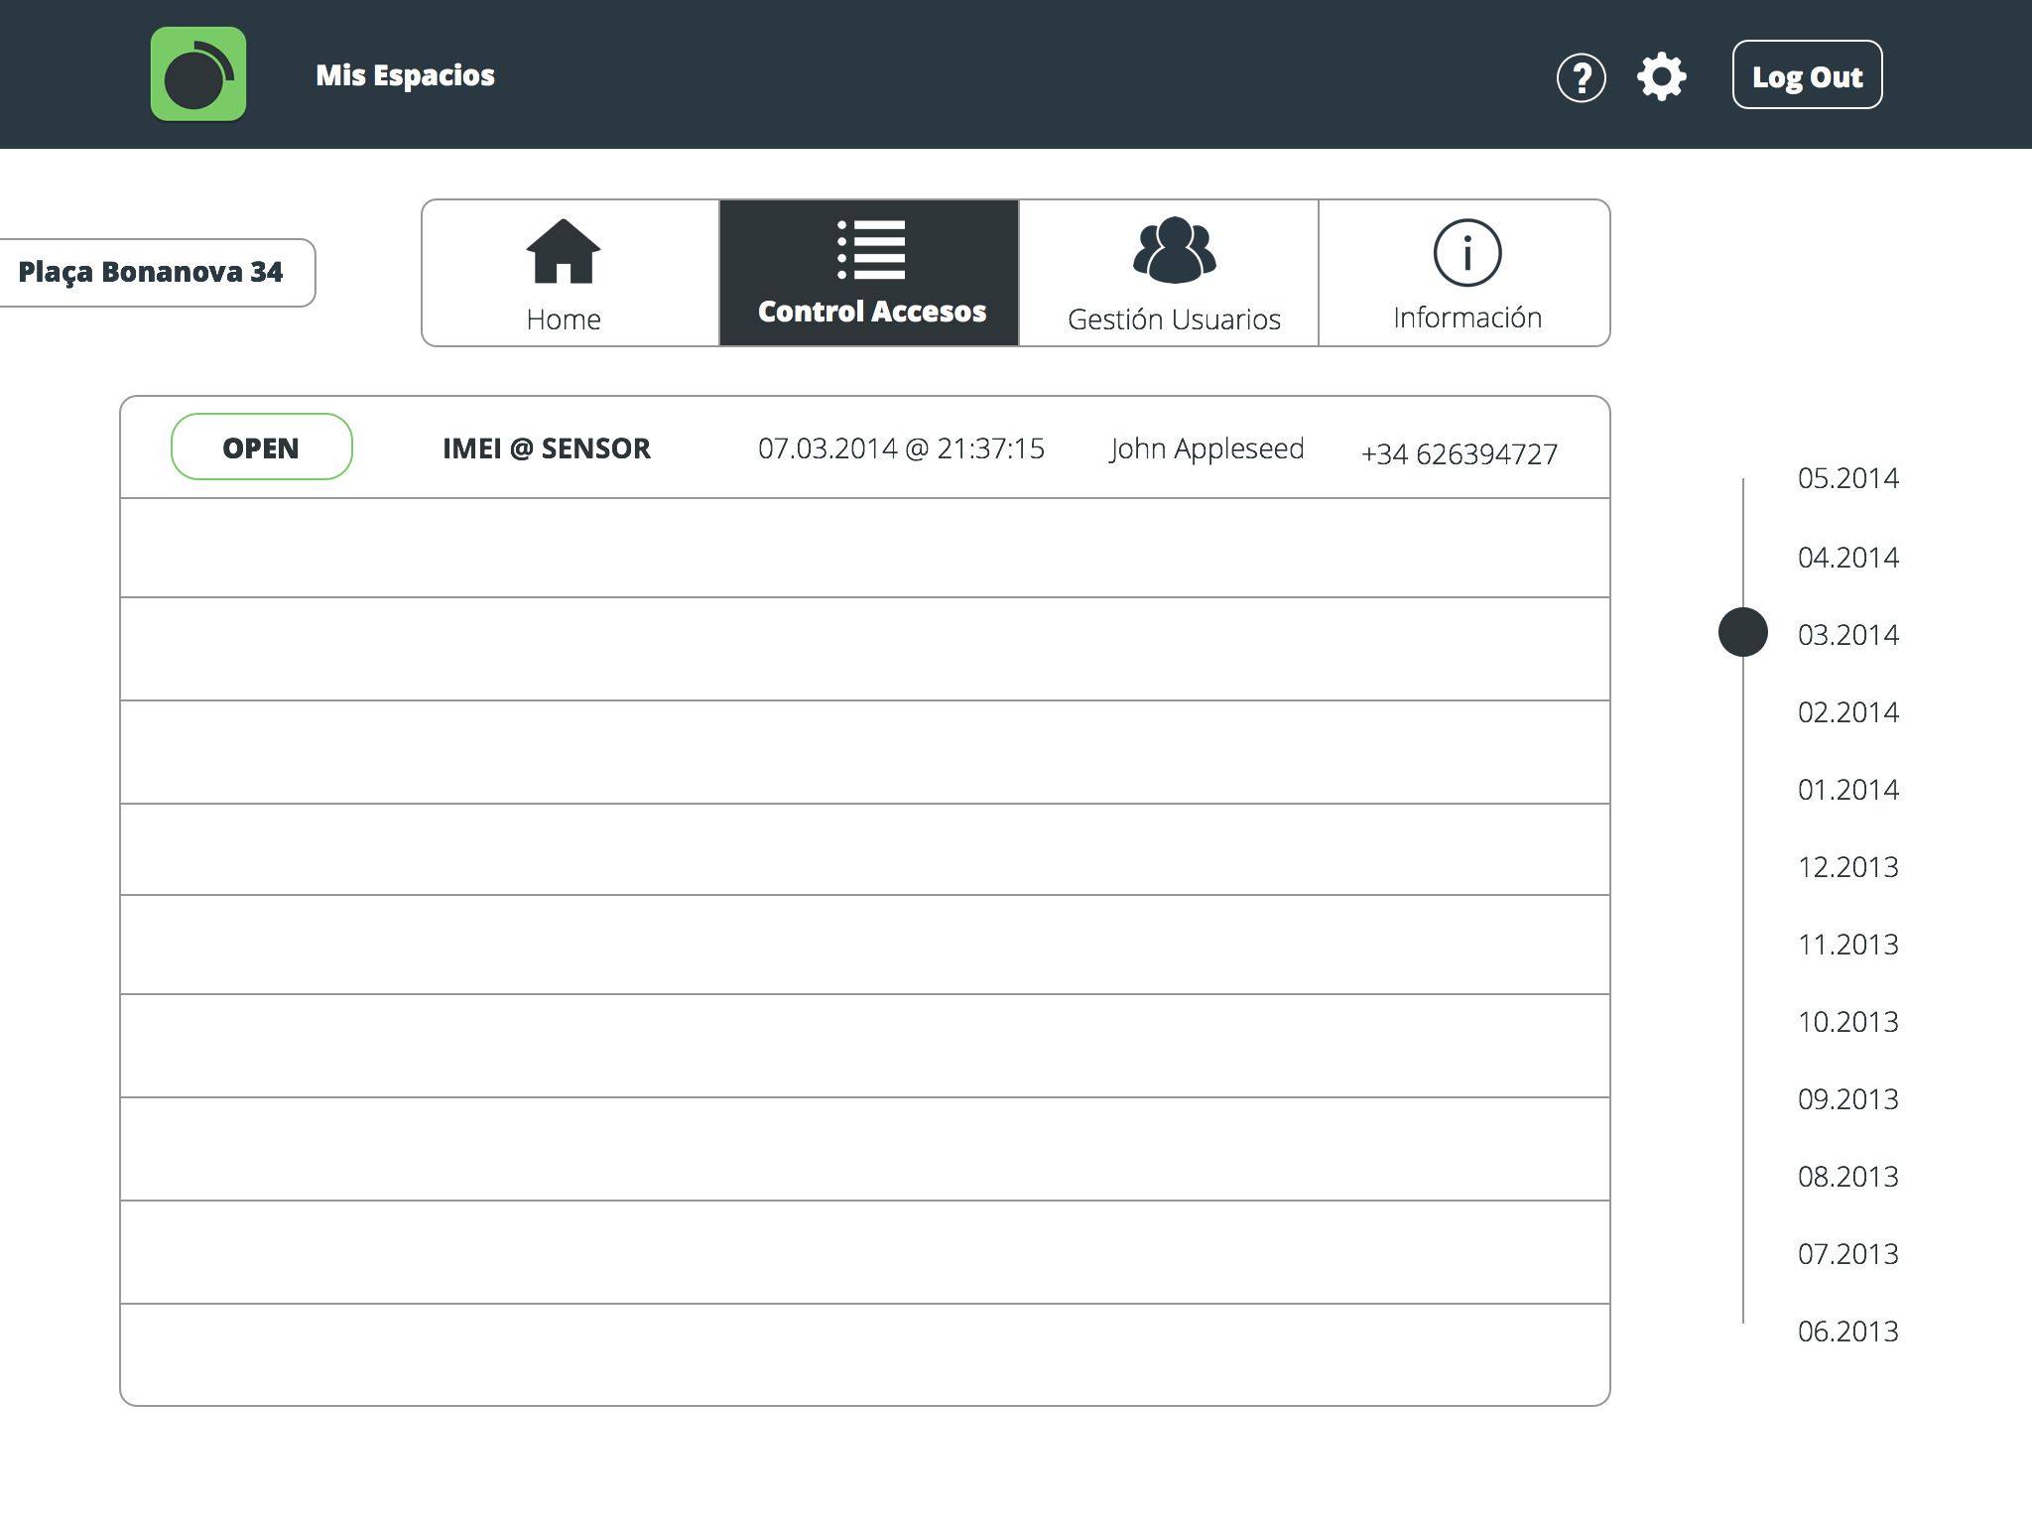The width and height of the screenshot is (2032, 1524).
Task: Click the Información circled-i icon
Action: (x=1466, y=252)
